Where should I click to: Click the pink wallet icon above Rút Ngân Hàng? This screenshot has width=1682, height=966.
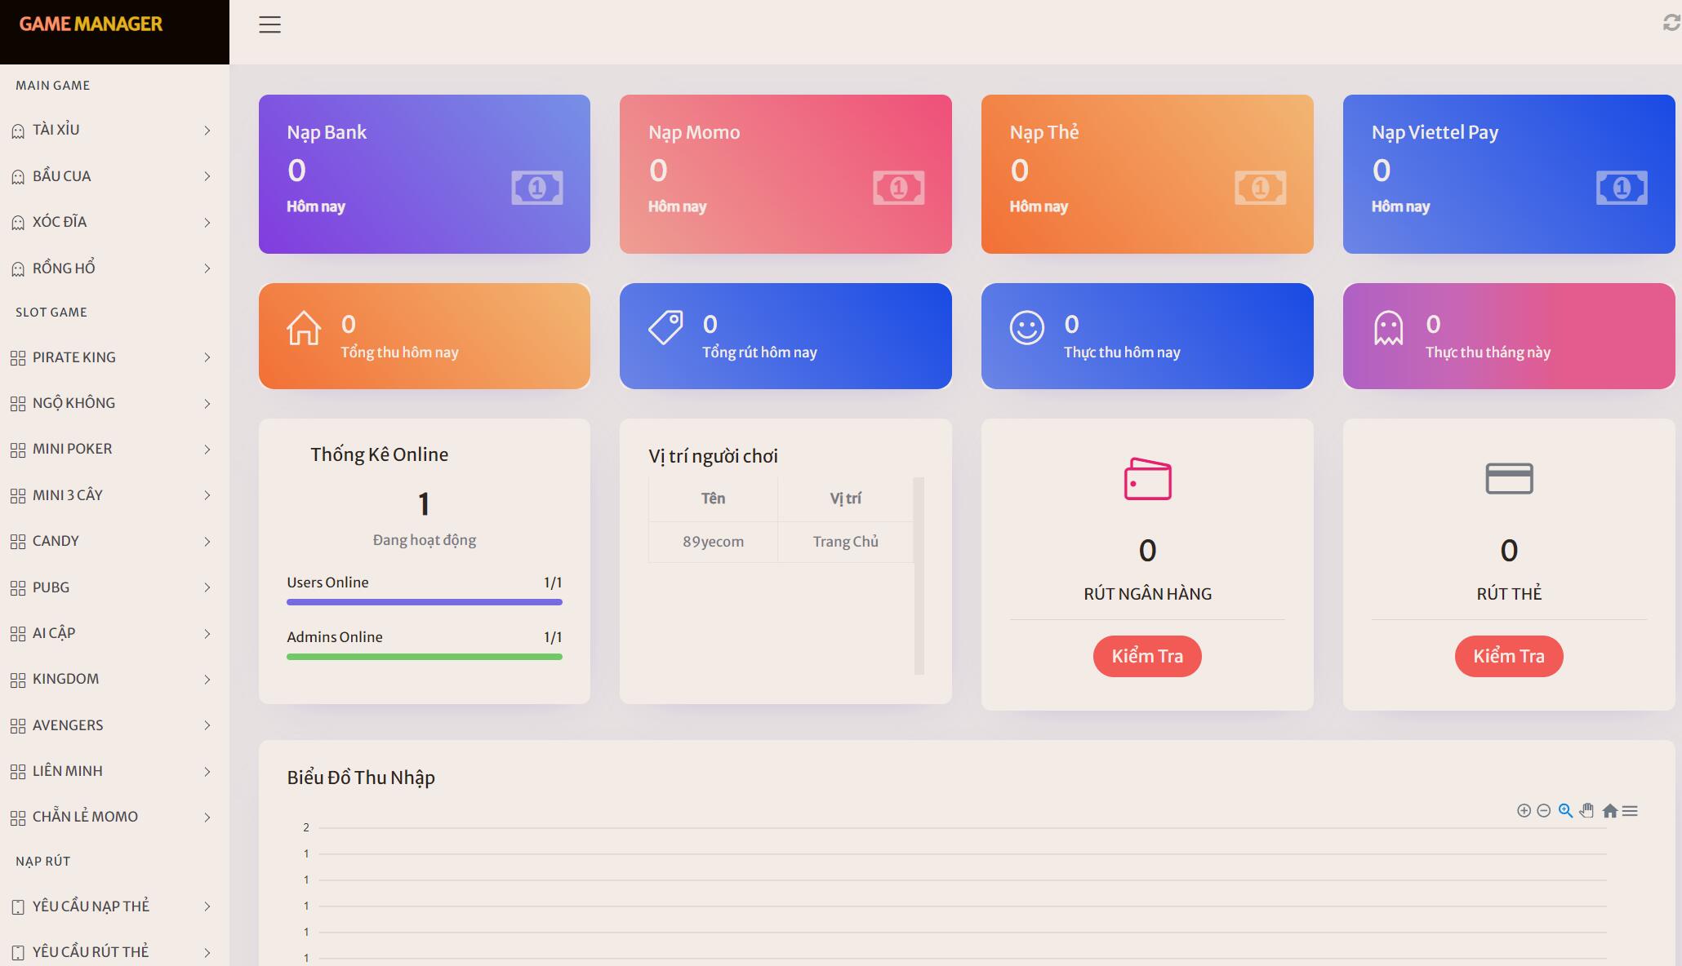(1147, 479)
